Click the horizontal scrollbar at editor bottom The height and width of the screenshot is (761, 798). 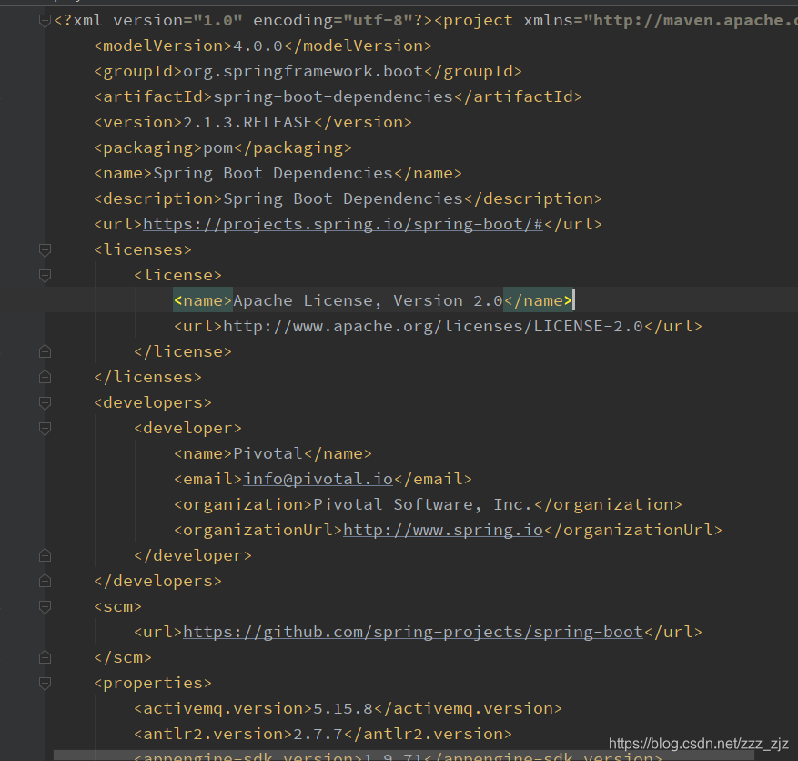pos(404,756)
